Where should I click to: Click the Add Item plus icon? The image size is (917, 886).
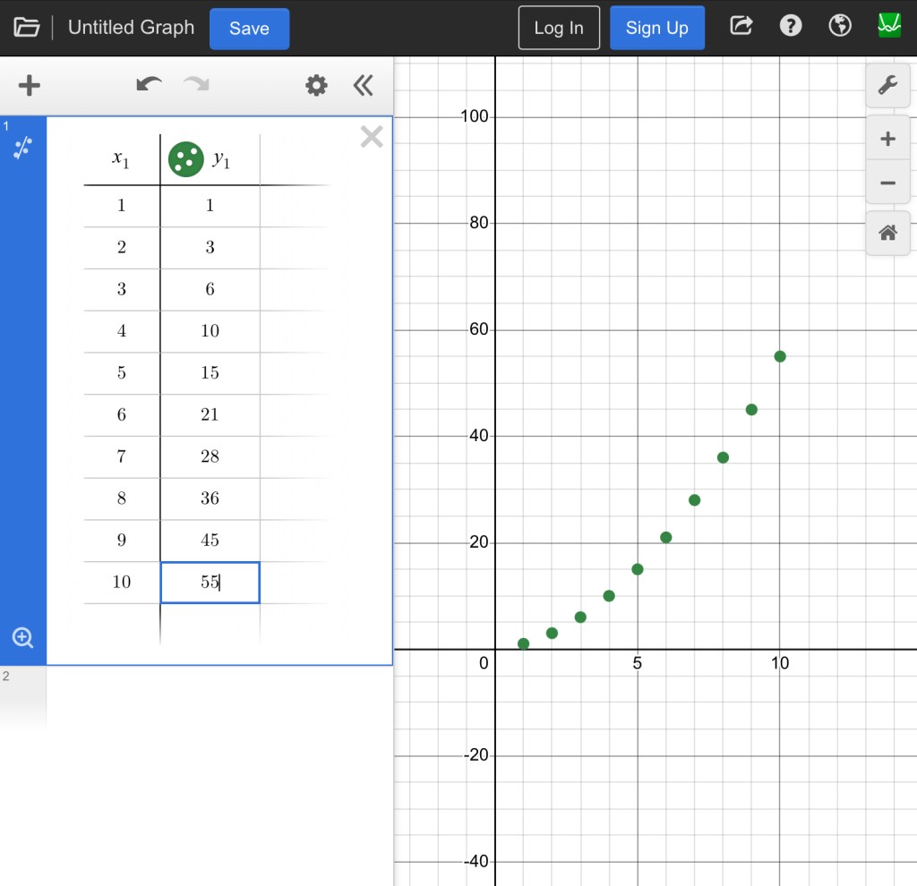(30, 86)
